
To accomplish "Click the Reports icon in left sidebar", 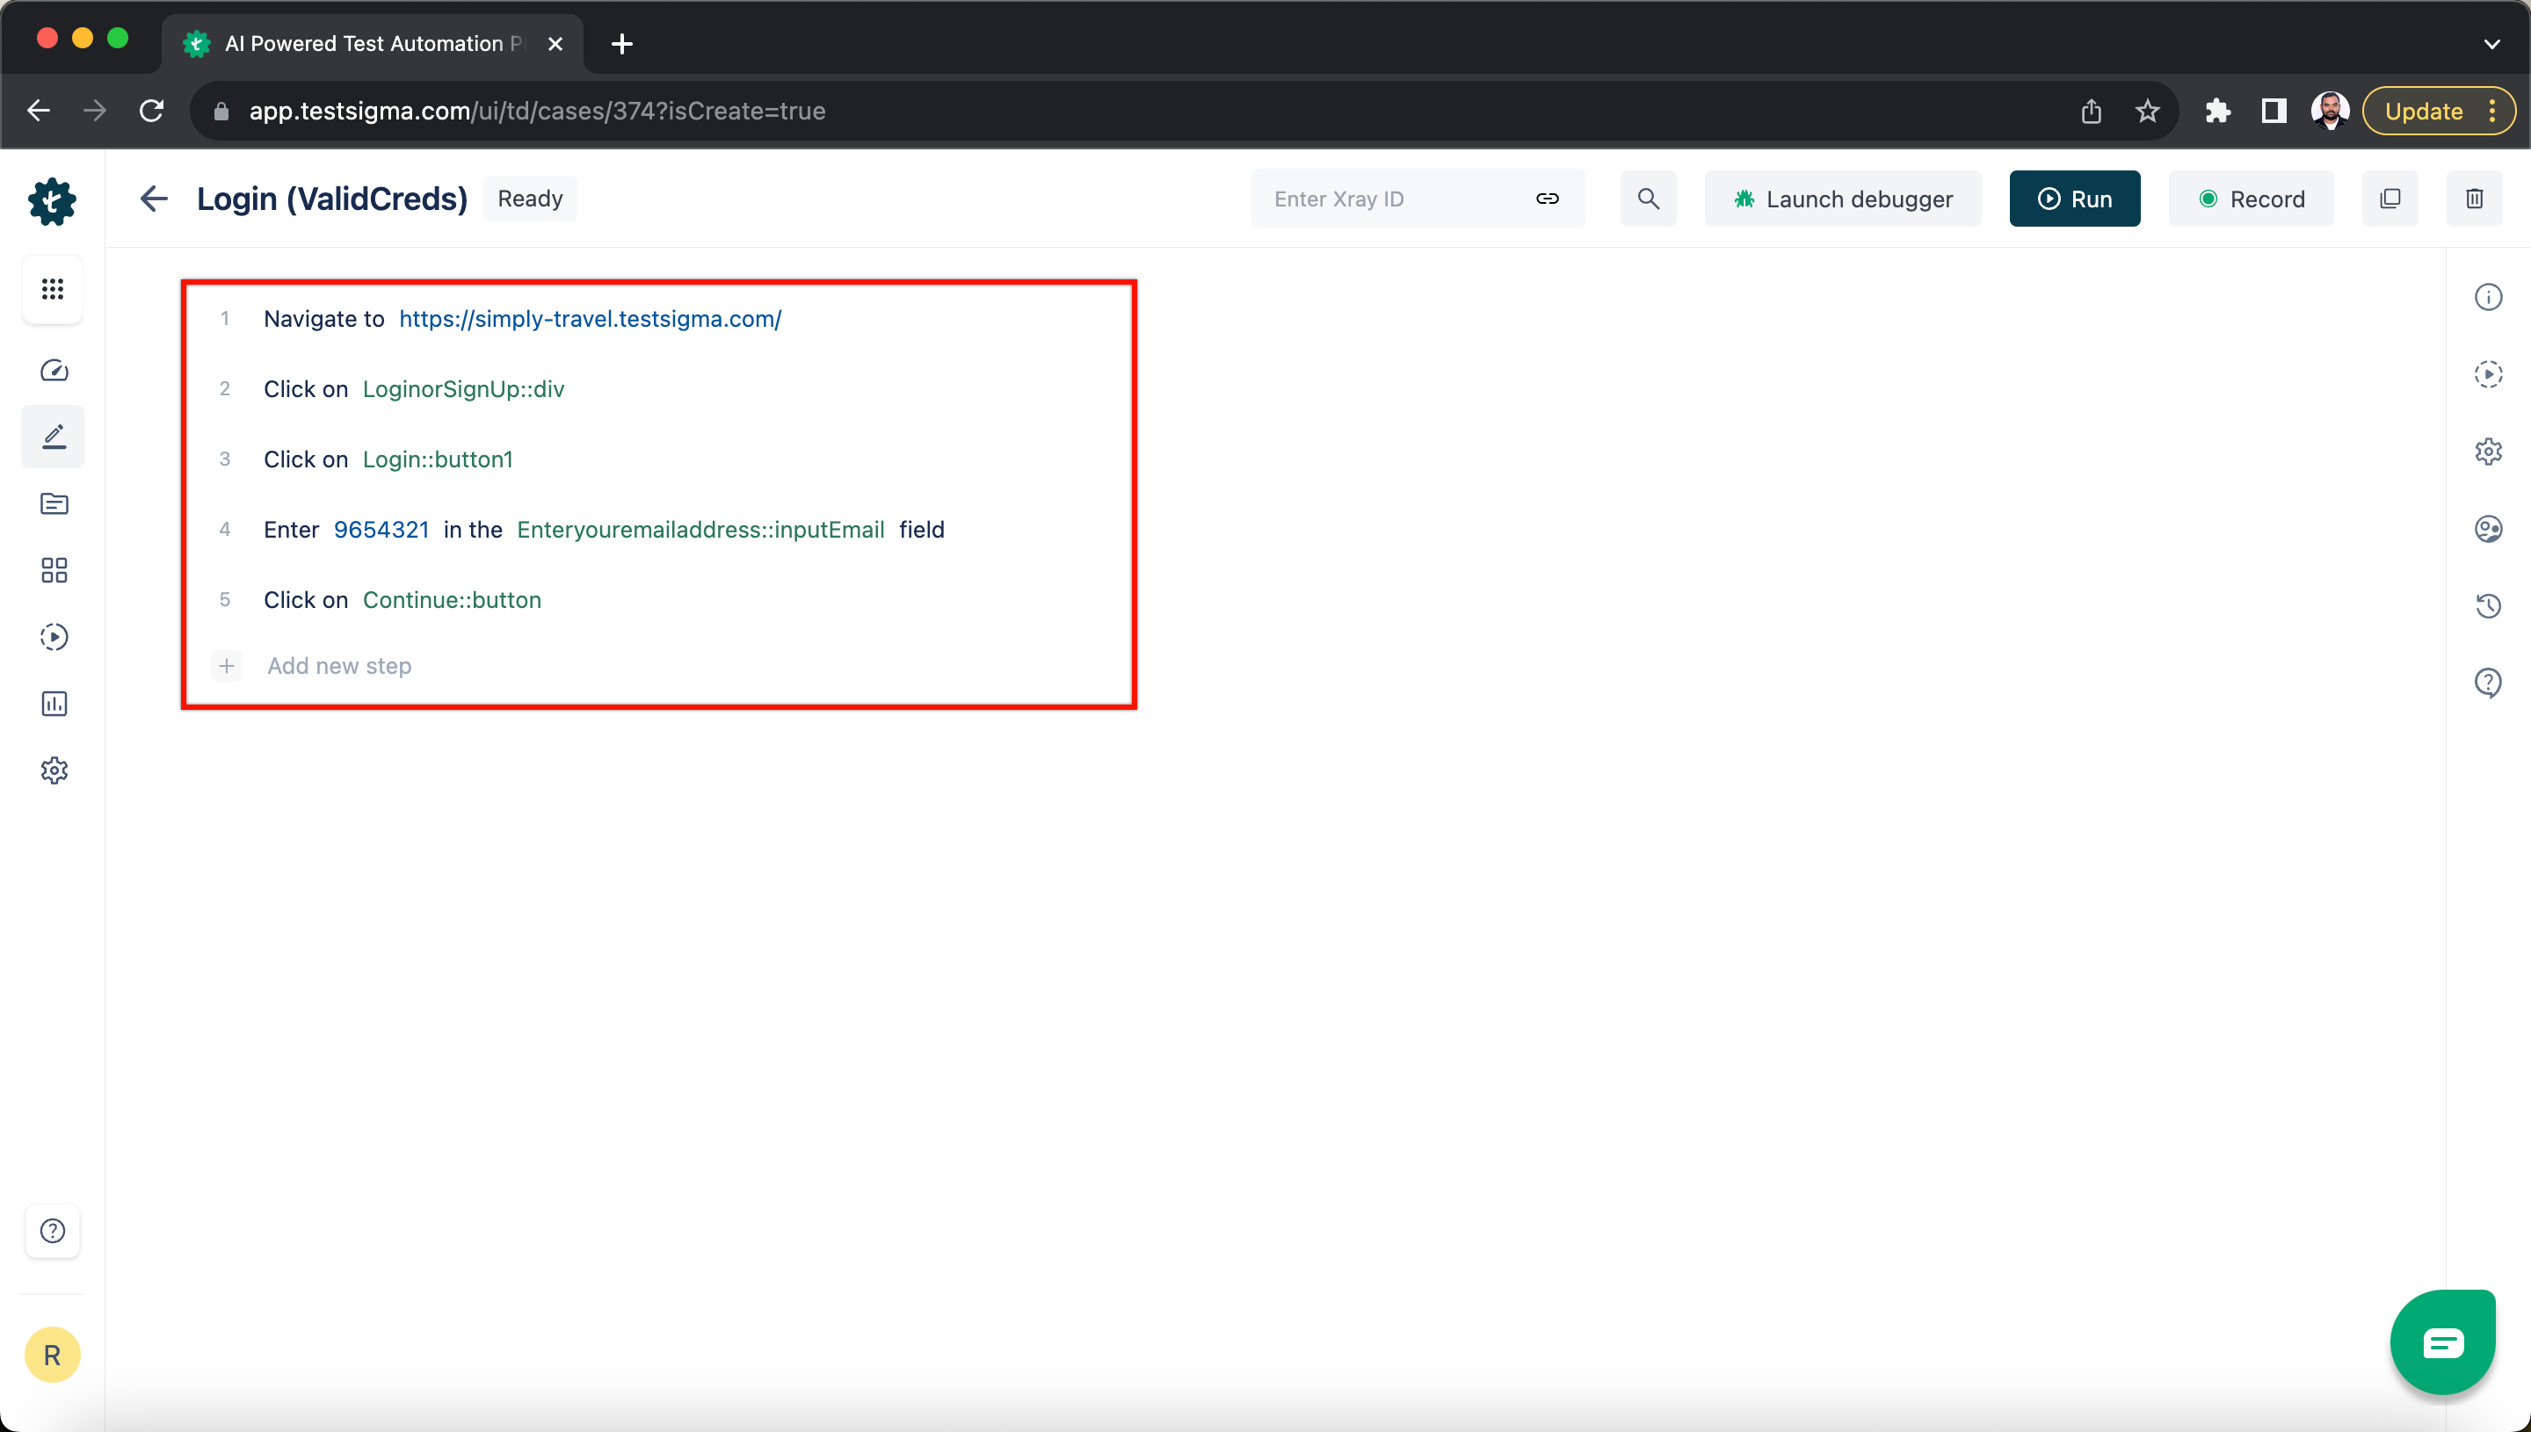I will pyautogui.click(x=52, y=702).
